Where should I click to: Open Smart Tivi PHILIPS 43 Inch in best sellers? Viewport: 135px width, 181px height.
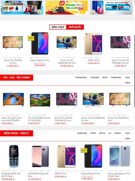pos(13,62)
